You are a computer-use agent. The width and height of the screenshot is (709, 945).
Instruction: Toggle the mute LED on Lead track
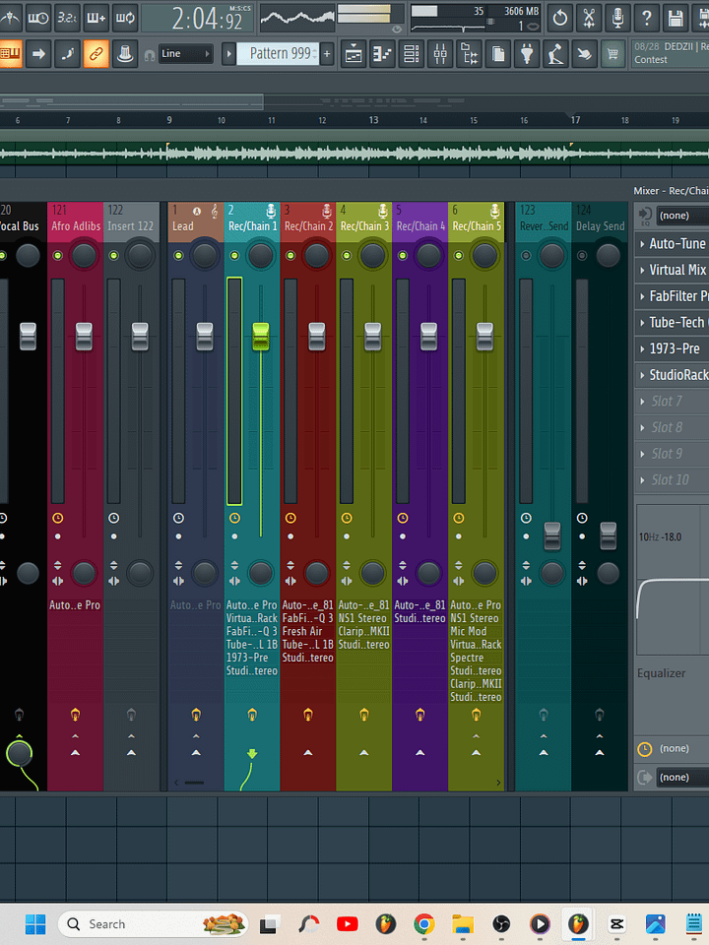point(178,256)
